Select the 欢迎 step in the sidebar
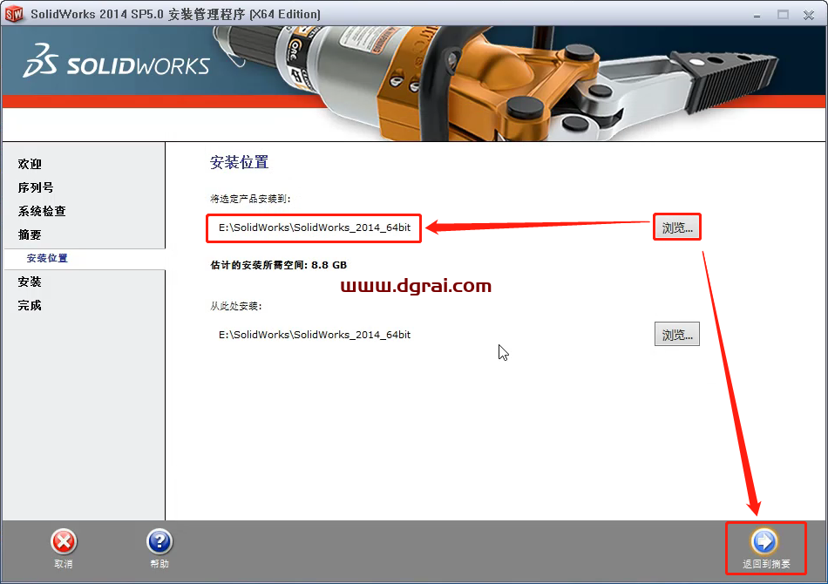 click(30, 164)
